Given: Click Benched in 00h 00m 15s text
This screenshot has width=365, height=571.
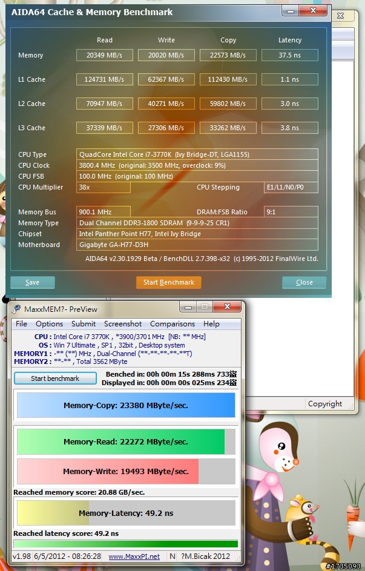Looking at the screenshot, I should pos(171,374).
